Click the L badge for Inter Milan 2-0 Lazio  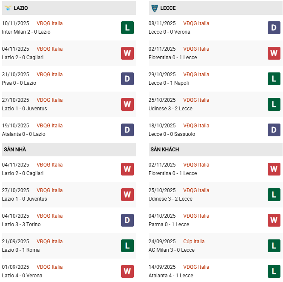127,28
